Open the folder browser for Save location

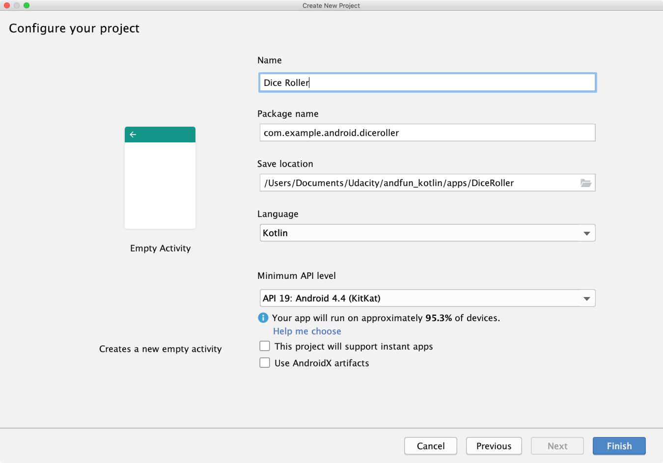pyautogui.click(x=586, y=182)
